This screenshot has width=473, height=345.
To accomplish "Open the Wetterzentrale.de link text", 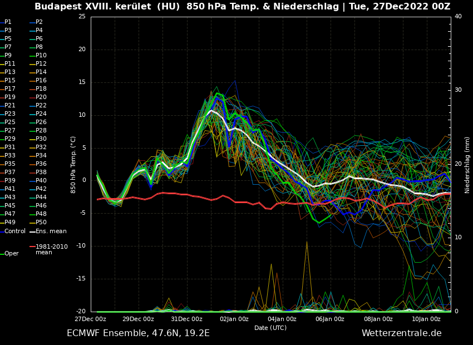I will (401, 333).
